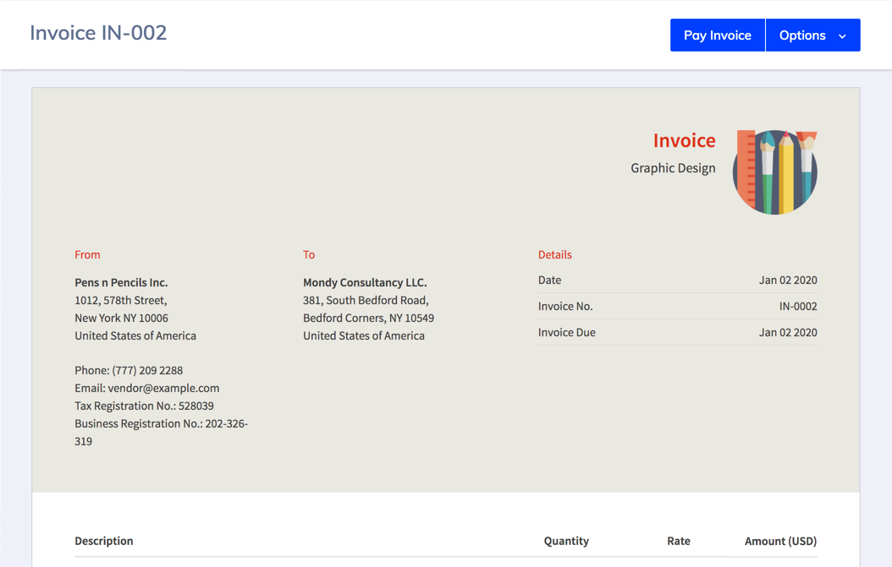Click the Invoice No. label
Viewport: 892px width, 567px height.
(x=565, y=306)
